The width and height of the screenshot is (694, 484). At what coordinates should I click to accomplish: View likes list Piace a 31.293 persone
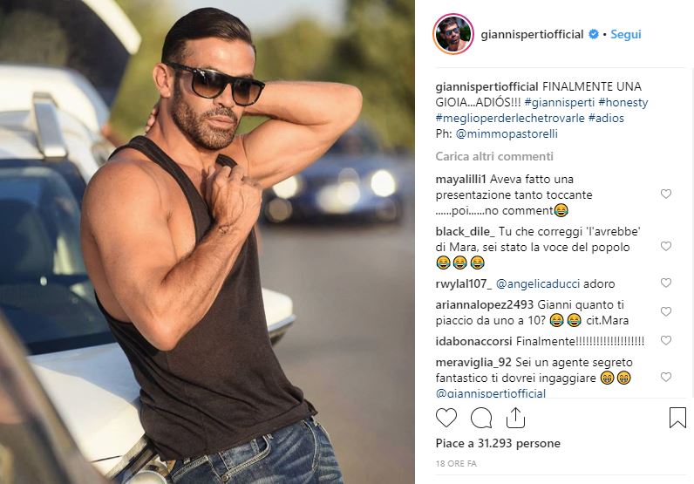click(498, 443)
